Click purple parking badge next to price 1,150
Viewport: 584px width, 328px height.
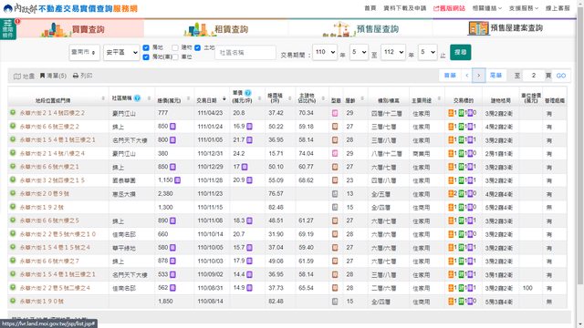click(x=178, y=180)
